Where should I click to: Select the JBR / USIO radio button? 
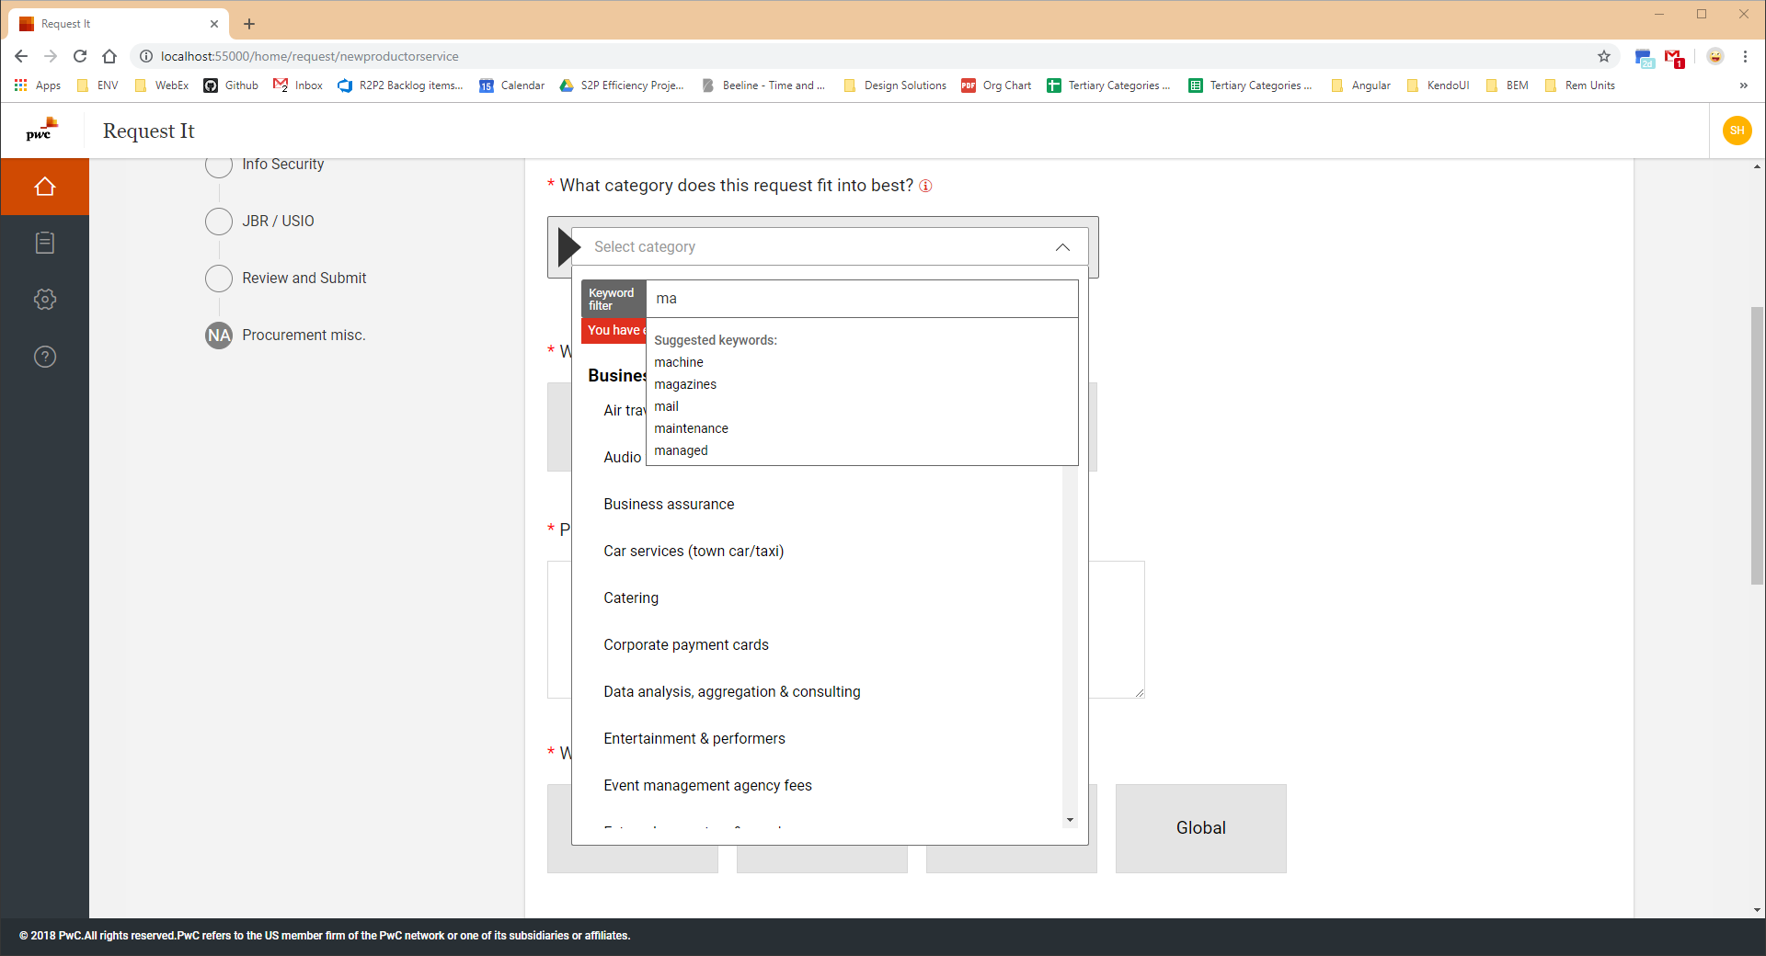click(x=219, y=222)
